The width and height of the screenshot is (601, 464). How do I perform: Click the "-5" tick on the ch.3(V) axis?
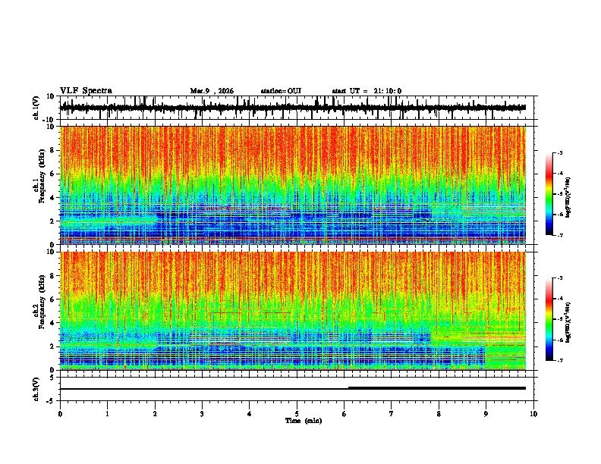(51, 401)
